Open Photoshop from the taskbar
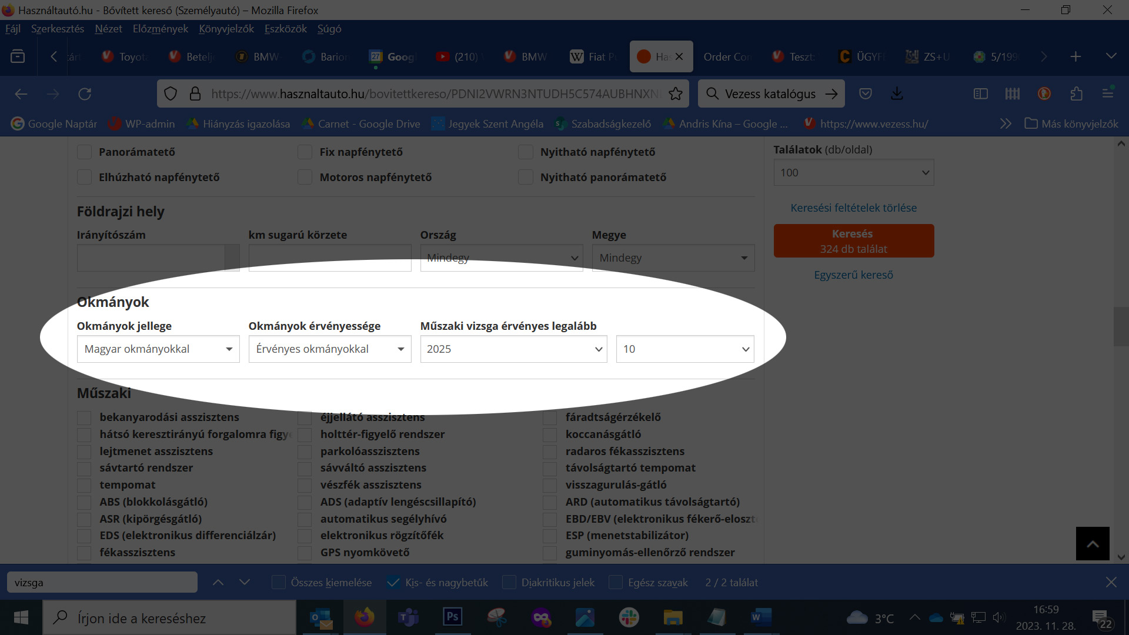The width and height of the screenshot is (1129, 635). (452, 617)
